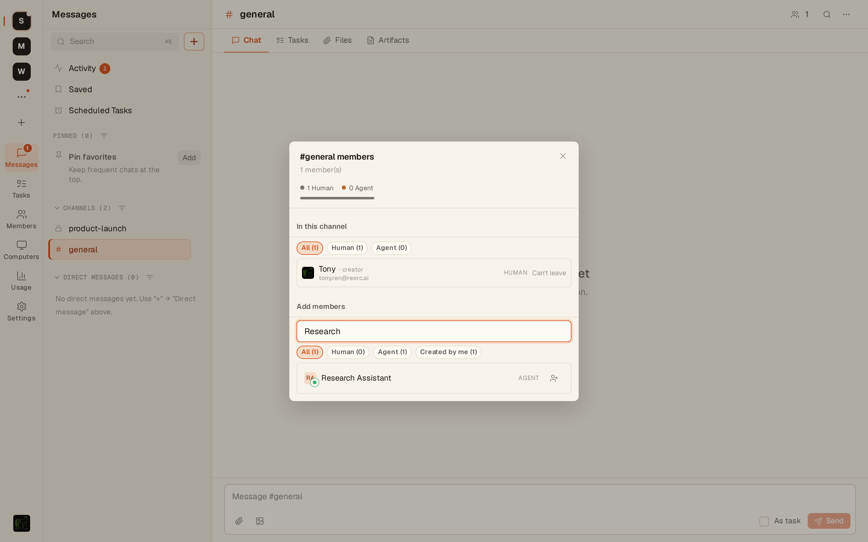The width and height of the screenshot is (868, 542).
Task: Select the Created by me (1) filter
Action: 448,352
